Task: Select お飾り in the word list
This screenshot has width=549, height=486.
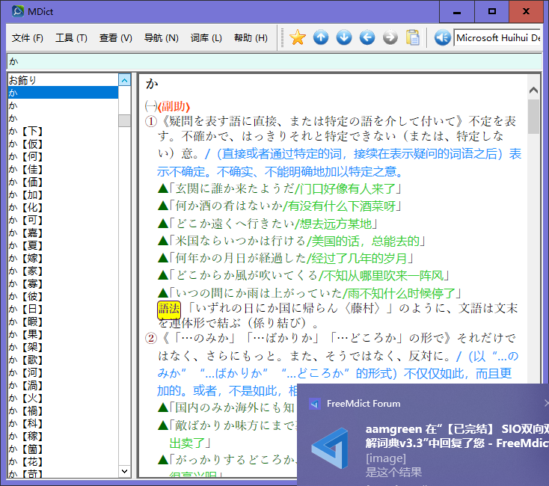Action: coord(63,80)
